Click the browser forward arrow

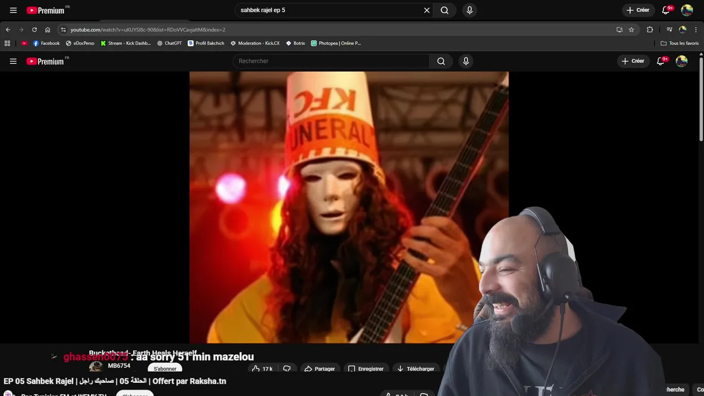click(x=21, y=30)
